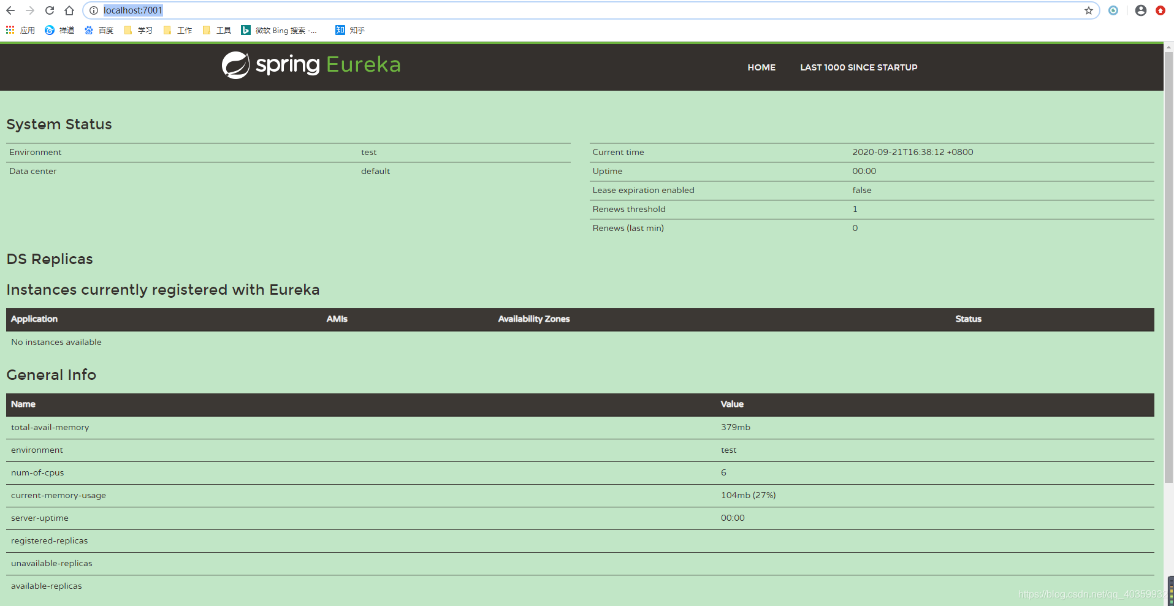Select the 'environment' row label in General Info
The image size is (1174, 606).
pos(37,450)
